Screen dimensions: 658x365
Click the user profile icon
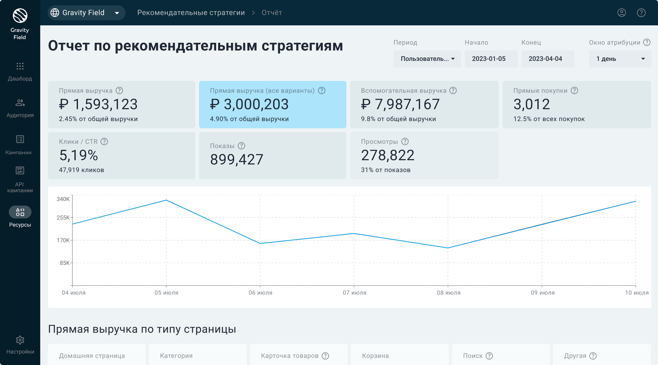[621, 13]
